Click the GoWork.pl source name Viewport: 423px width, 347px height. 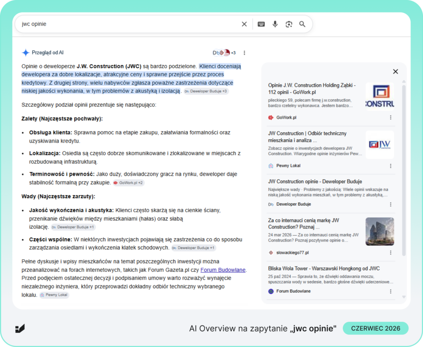[x=286, y=118]
